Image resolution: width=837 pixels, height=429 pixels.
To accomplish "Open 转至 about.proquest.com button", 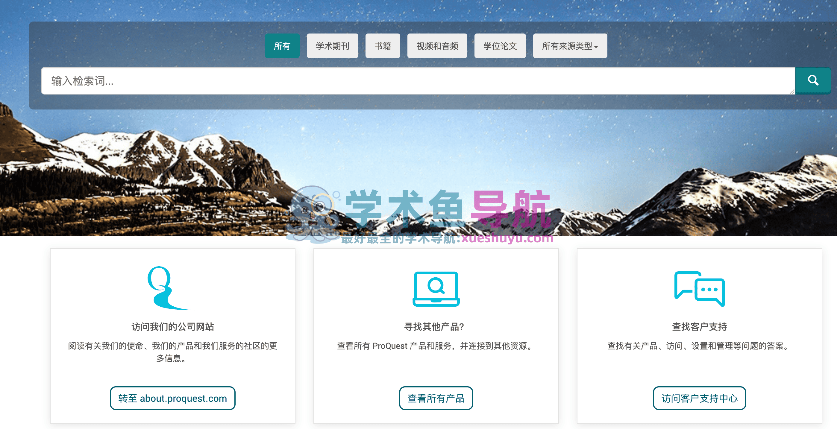I will point(172,398).
